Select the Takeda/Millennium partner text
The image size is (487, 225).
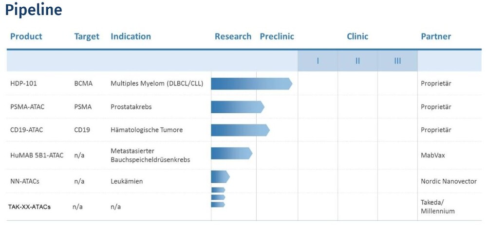(x=438, y=207)
